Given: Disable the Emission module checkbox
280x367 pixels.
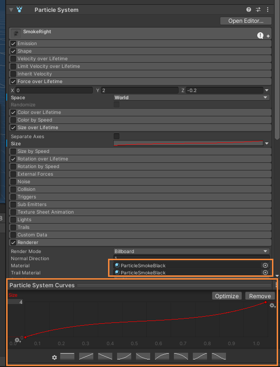Looking at the screenshot, I should pyautogui.click(x=13, y=44).
